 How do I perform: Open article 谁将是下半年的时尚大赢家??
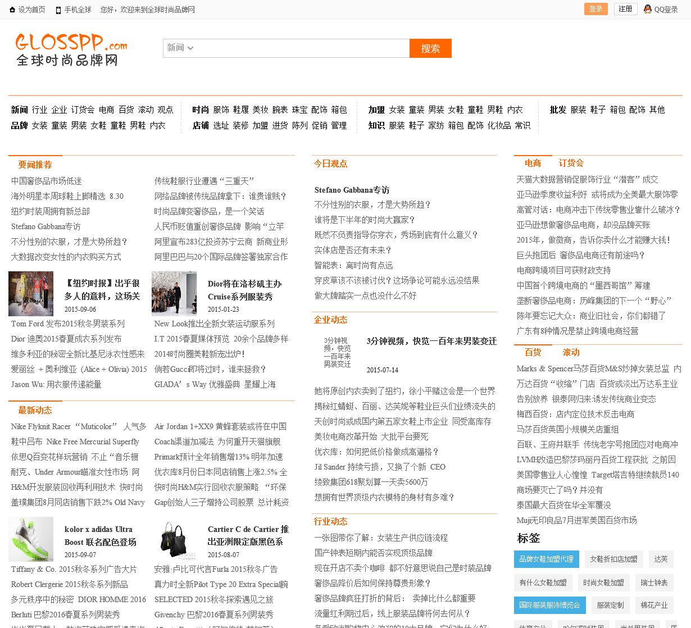click(x=365, y=220)
